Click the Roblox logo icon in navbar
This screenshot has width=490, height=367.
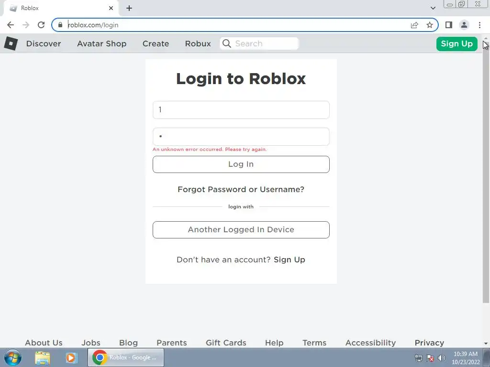click(x=11, y=43)
